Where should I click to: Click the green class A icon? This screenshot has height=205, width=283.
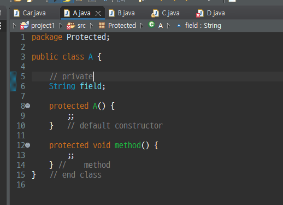[x=151, y=25]
